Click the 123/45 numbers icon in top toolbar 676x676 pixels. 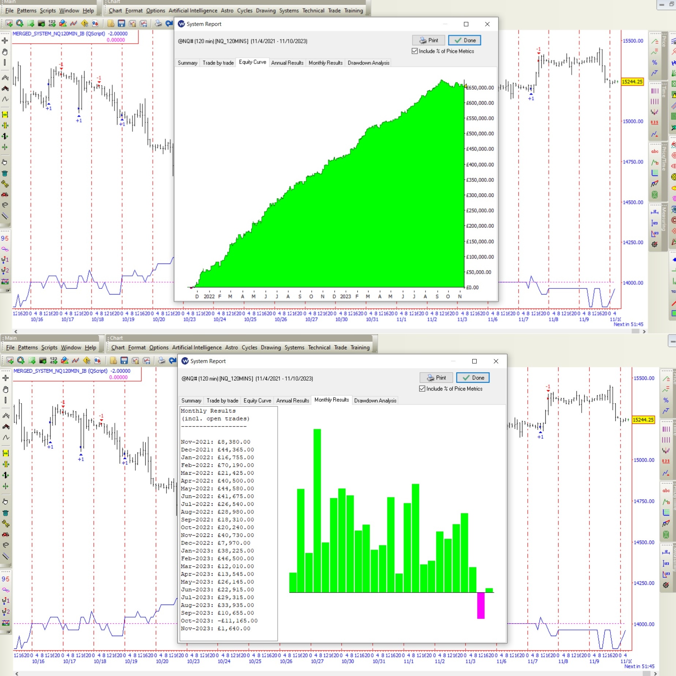pyautogui.click(x=52, y=24)
